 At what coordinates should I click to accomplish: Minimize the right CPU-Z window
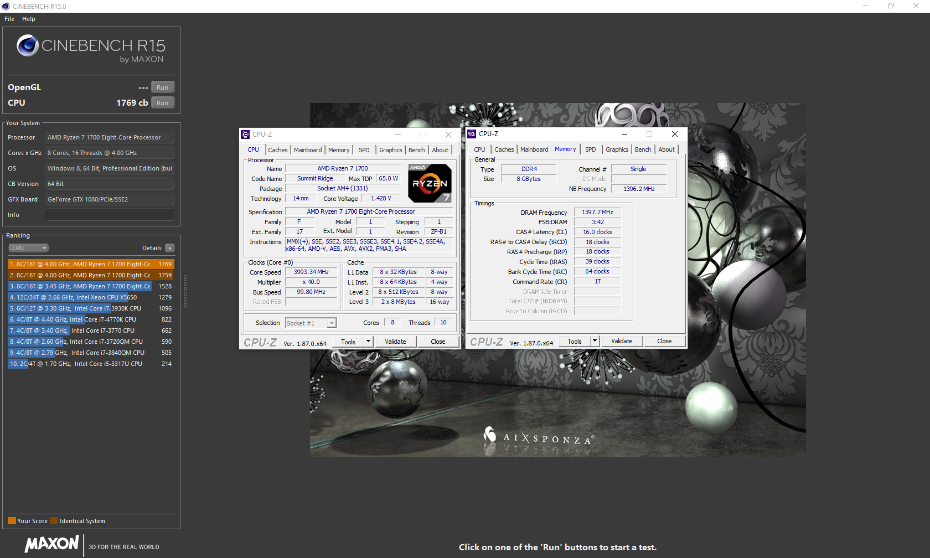coord(624,134)
